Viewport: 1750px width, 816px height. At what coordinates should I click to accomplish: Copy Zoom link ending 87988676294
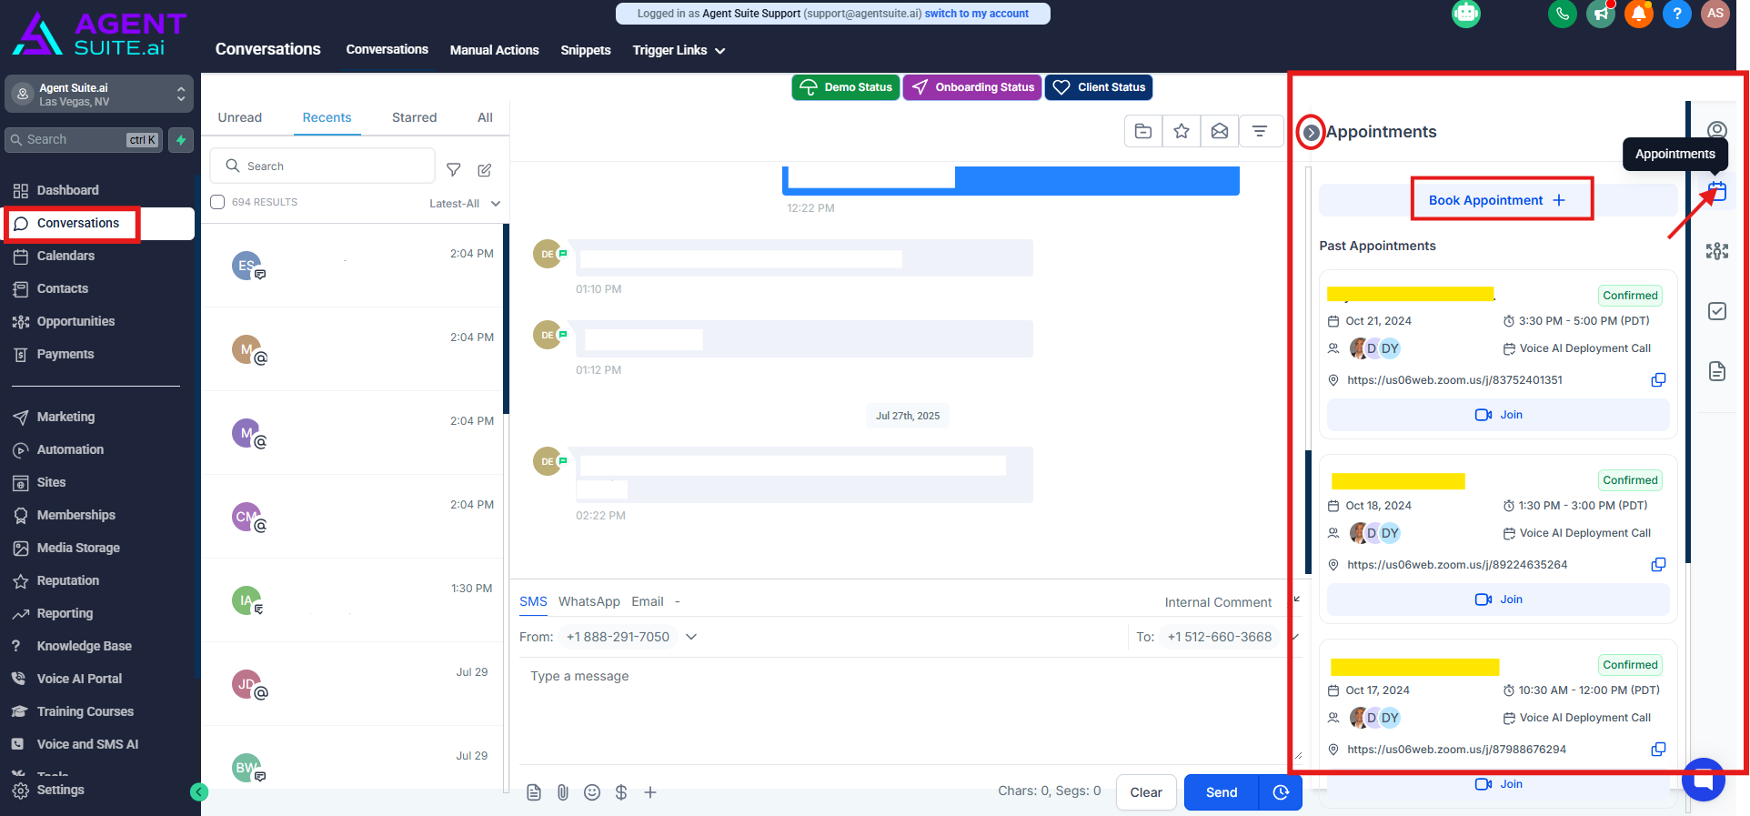[x=1658, y=750]
